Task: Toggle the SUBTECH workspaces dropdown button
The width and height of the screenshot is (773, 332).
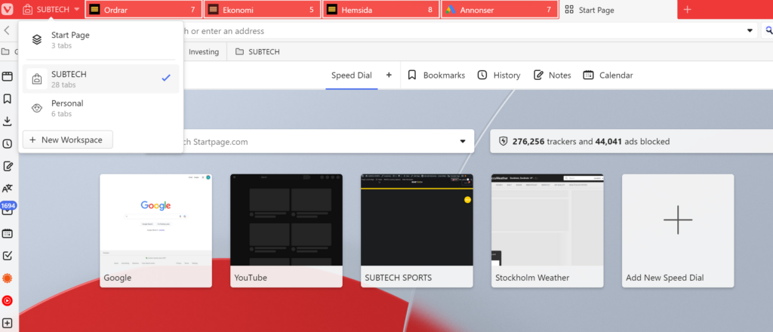Action: pos(51,9)
